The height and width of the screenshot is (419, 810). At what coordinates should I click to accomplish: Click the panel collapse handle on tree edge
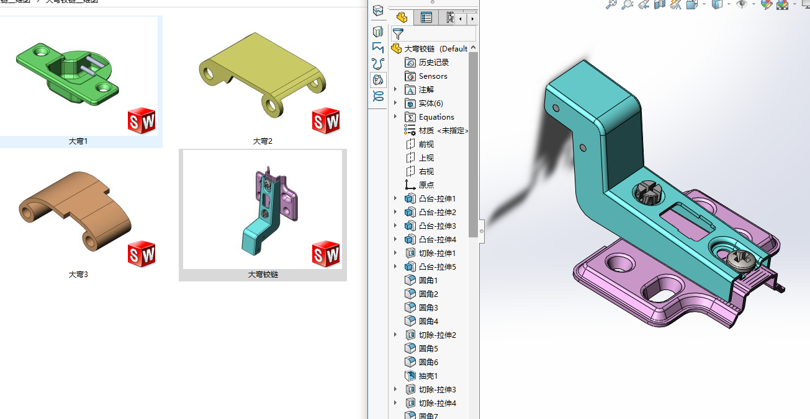click(481, 231)
